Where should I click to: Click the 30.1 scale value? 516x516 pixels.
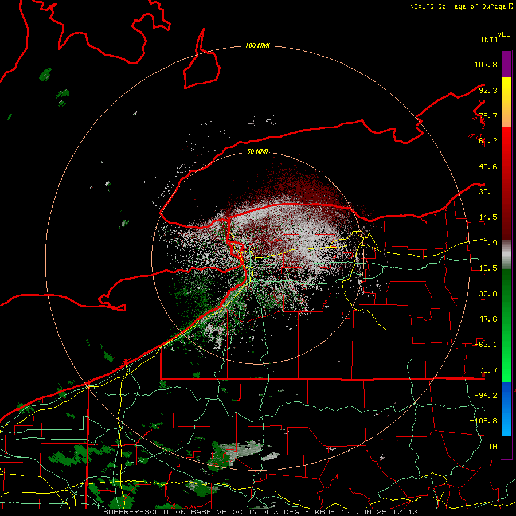tap(488, 192)
